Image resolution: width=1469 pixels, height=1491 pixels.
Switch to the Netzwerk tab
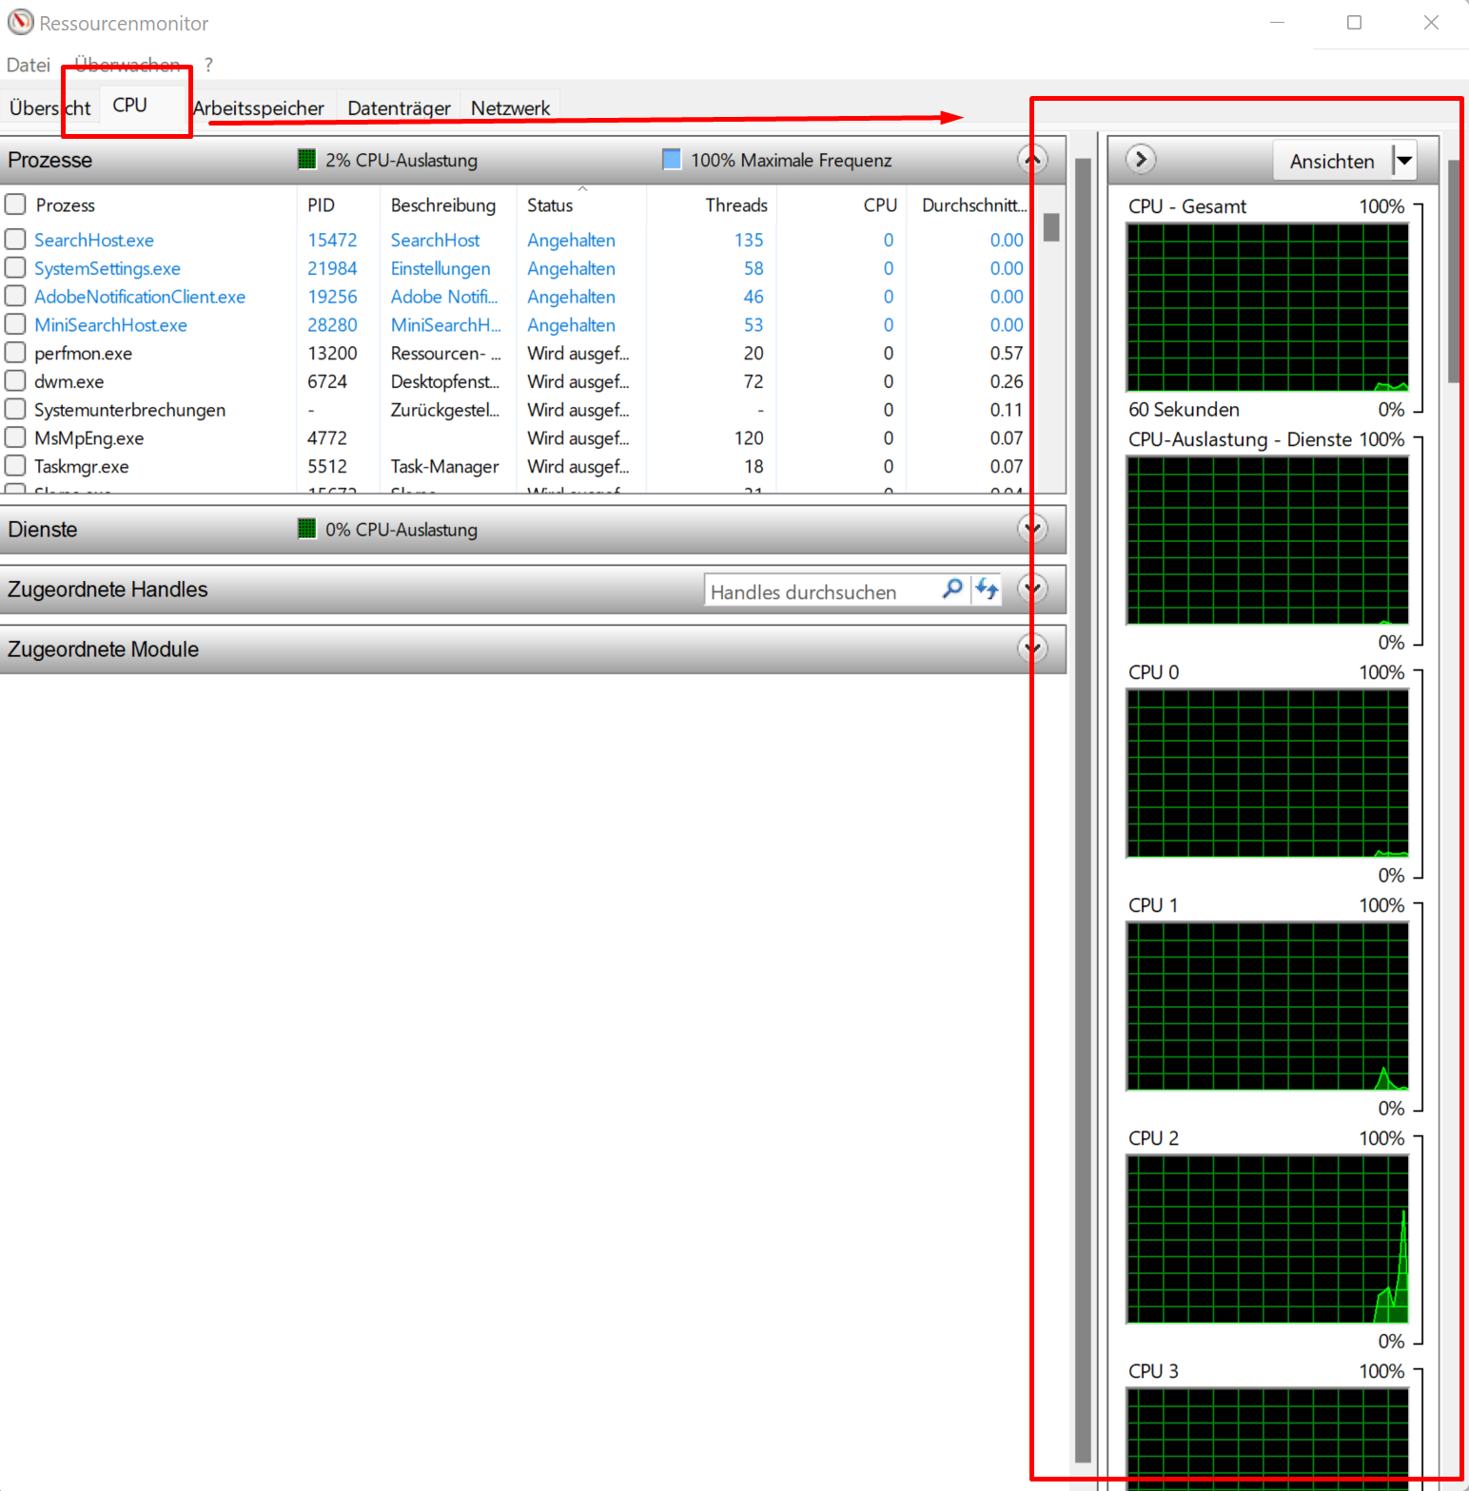510,107
